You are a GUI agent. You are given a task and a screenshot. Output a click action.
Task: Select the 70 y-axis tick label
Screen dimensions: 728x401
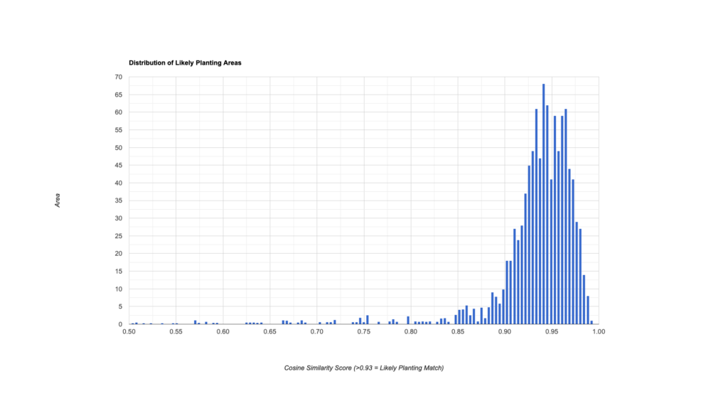(x=118, y=77)
